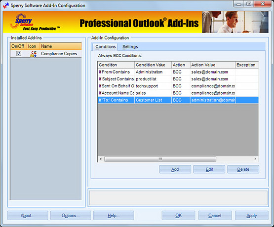
Task: Maximize the configuration window
Action: click(x=249, y=3)
